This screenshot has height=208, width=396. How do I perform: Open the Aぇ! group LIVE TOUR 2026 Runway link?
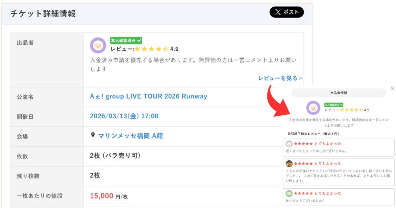tap(148, 96)
